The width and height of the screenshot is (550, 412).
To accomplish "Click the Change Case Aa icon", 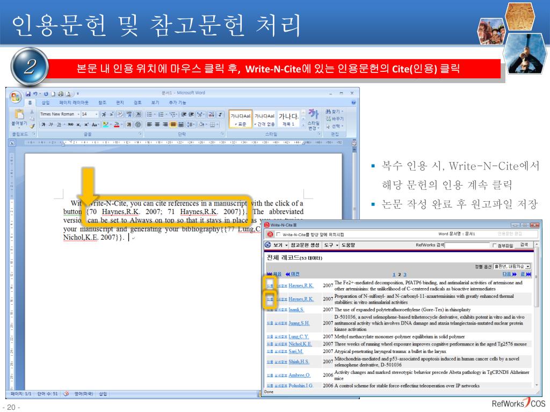I will pyautogui.click(x=95, y=124).
